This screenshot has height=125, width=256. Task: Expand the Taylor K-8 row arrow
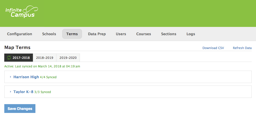point(11,92)
